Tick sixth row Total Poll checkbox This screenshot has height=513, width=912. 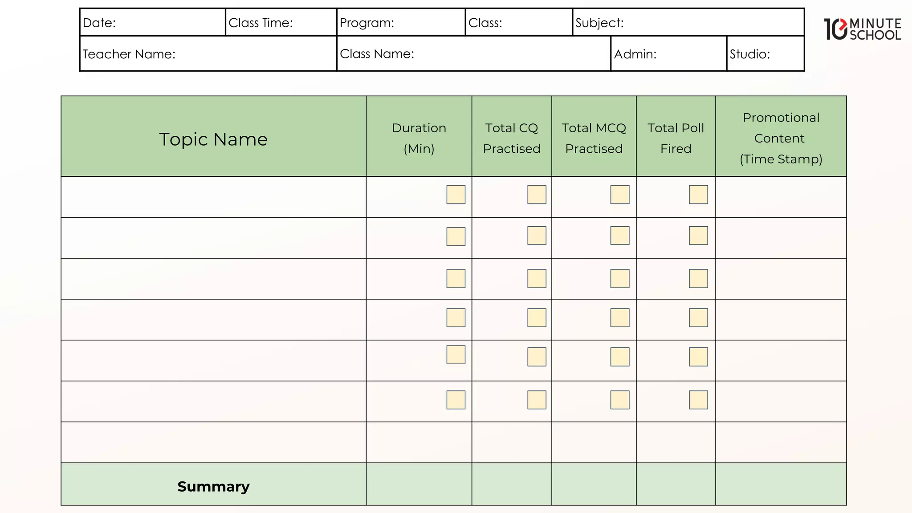pos(698,400)
